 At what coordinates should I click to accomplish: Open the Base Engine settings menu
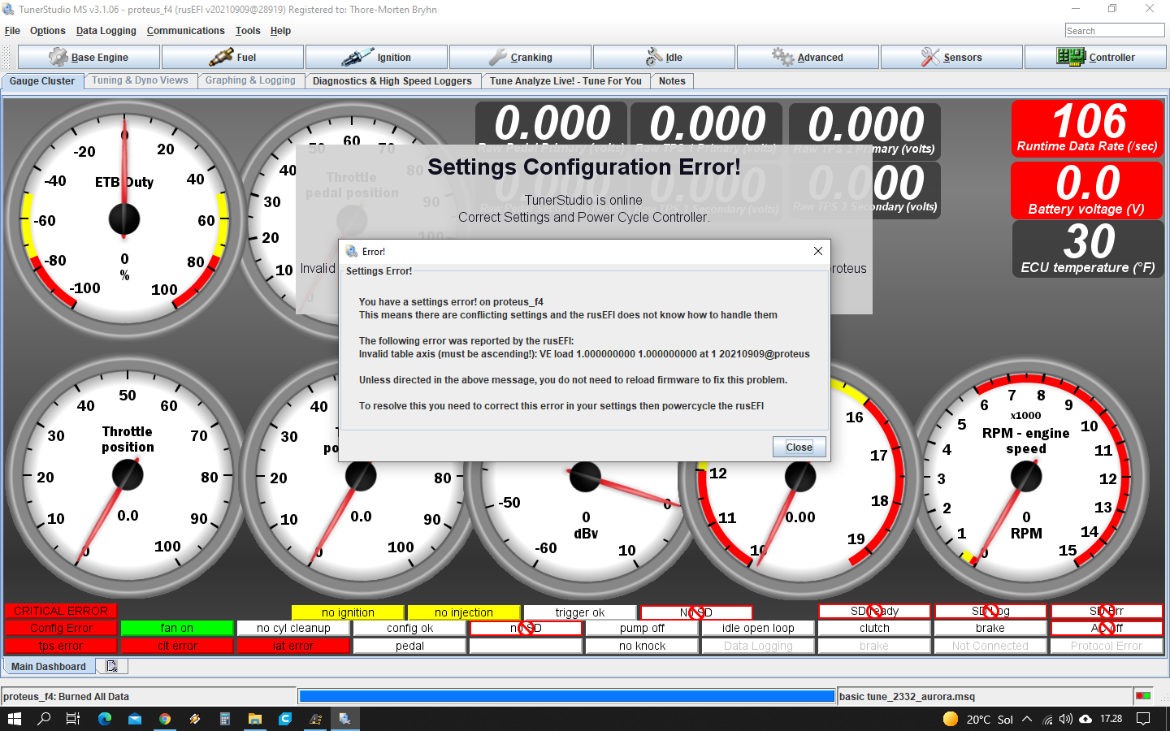click(89, 57)
